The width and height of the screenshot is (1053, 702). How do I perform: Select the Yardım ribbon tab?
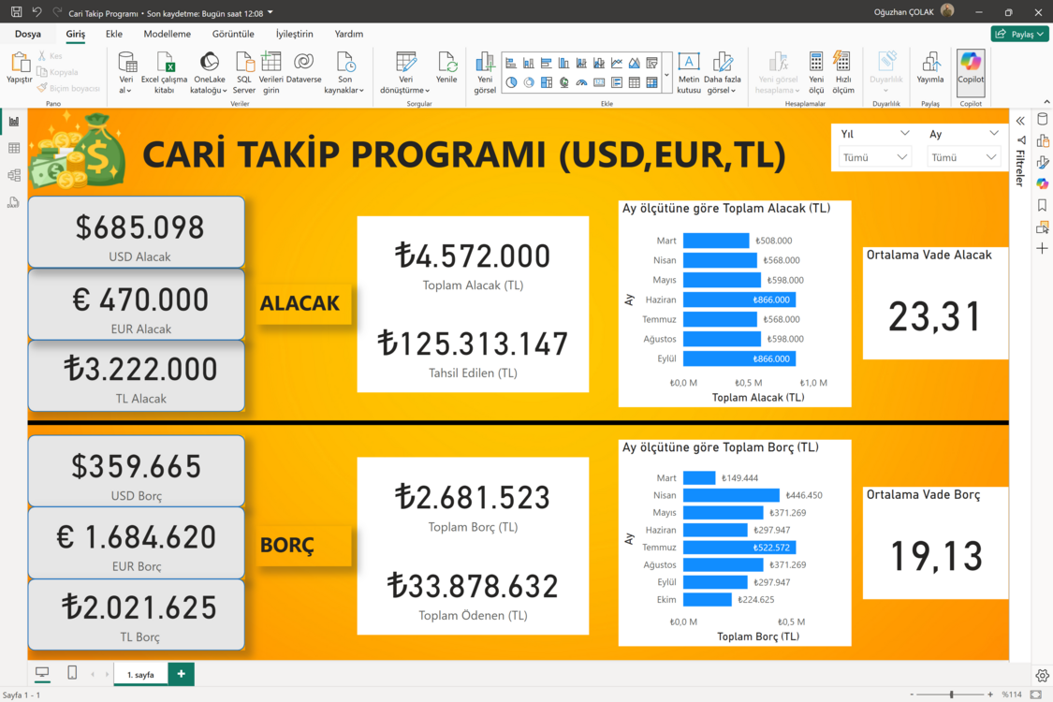click(x=349, y=34)
